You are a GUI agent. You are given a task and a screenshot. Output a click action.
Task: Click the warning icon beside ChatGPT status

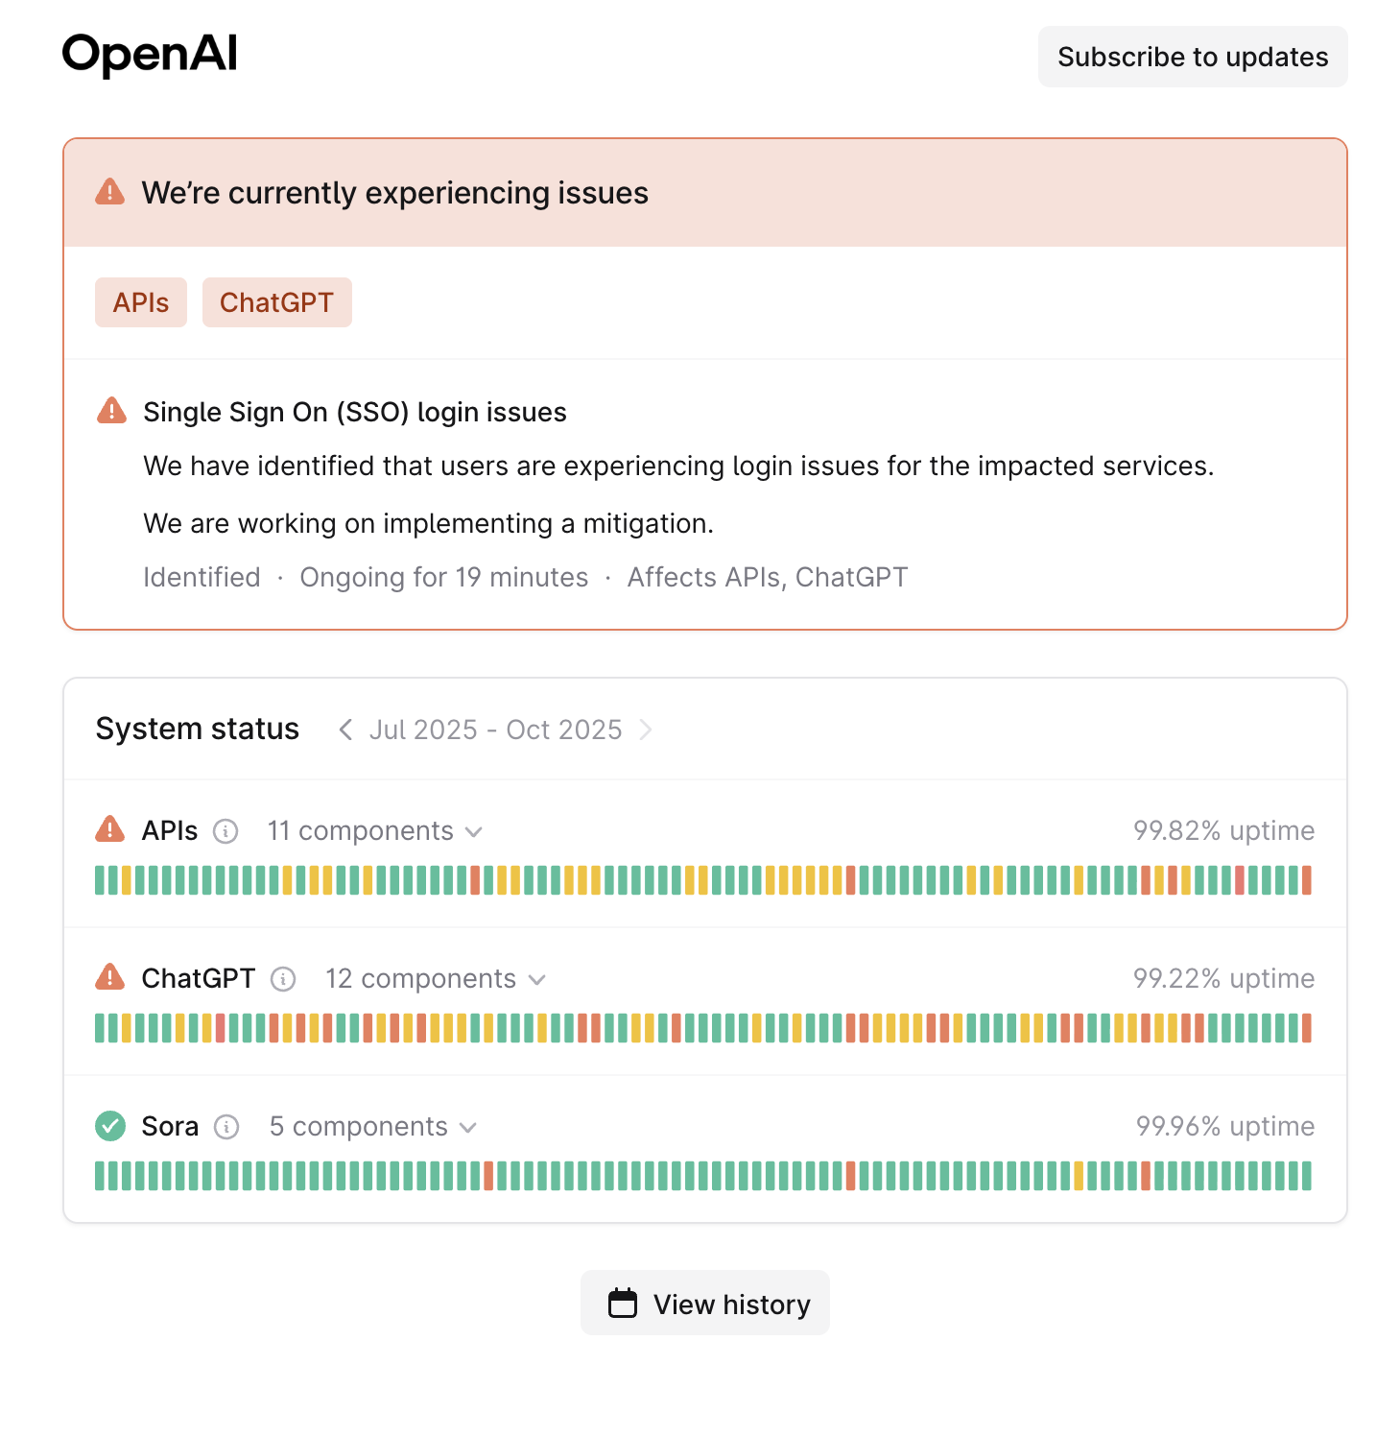110,978
